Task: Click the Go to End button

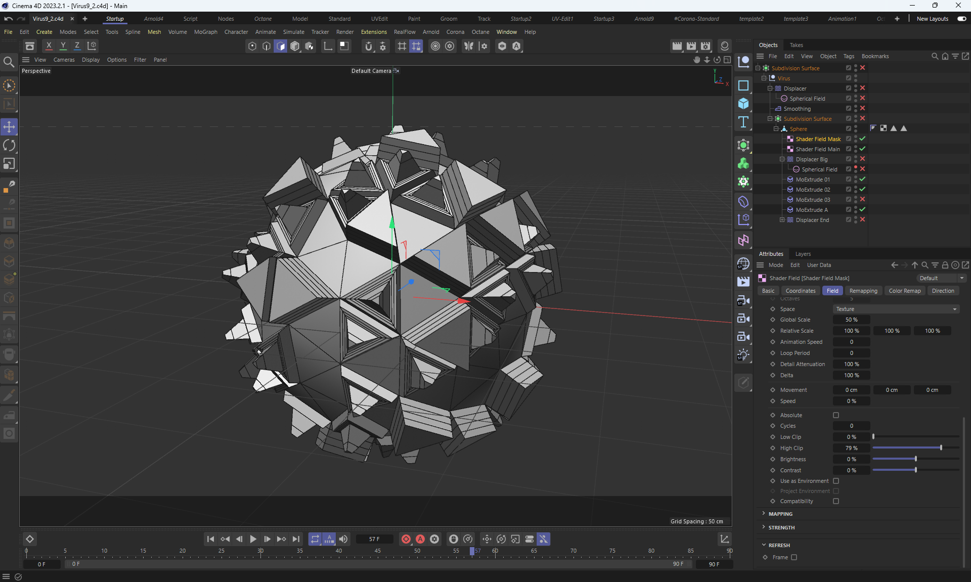Action: 296,539
